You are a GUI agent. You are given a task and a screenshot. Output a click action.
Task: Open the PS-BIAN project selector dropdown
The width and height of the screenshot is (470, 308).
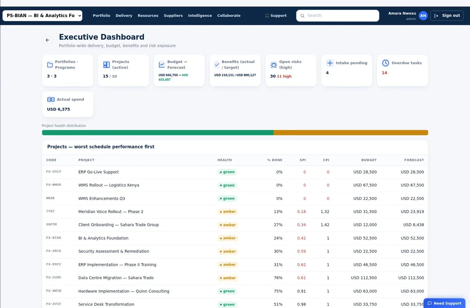pyautogui.click(x=42, y=16)
